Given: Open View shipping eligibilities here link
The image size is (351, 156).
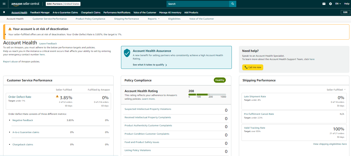Looking at the screenshot, I should [x=330, y=144].
